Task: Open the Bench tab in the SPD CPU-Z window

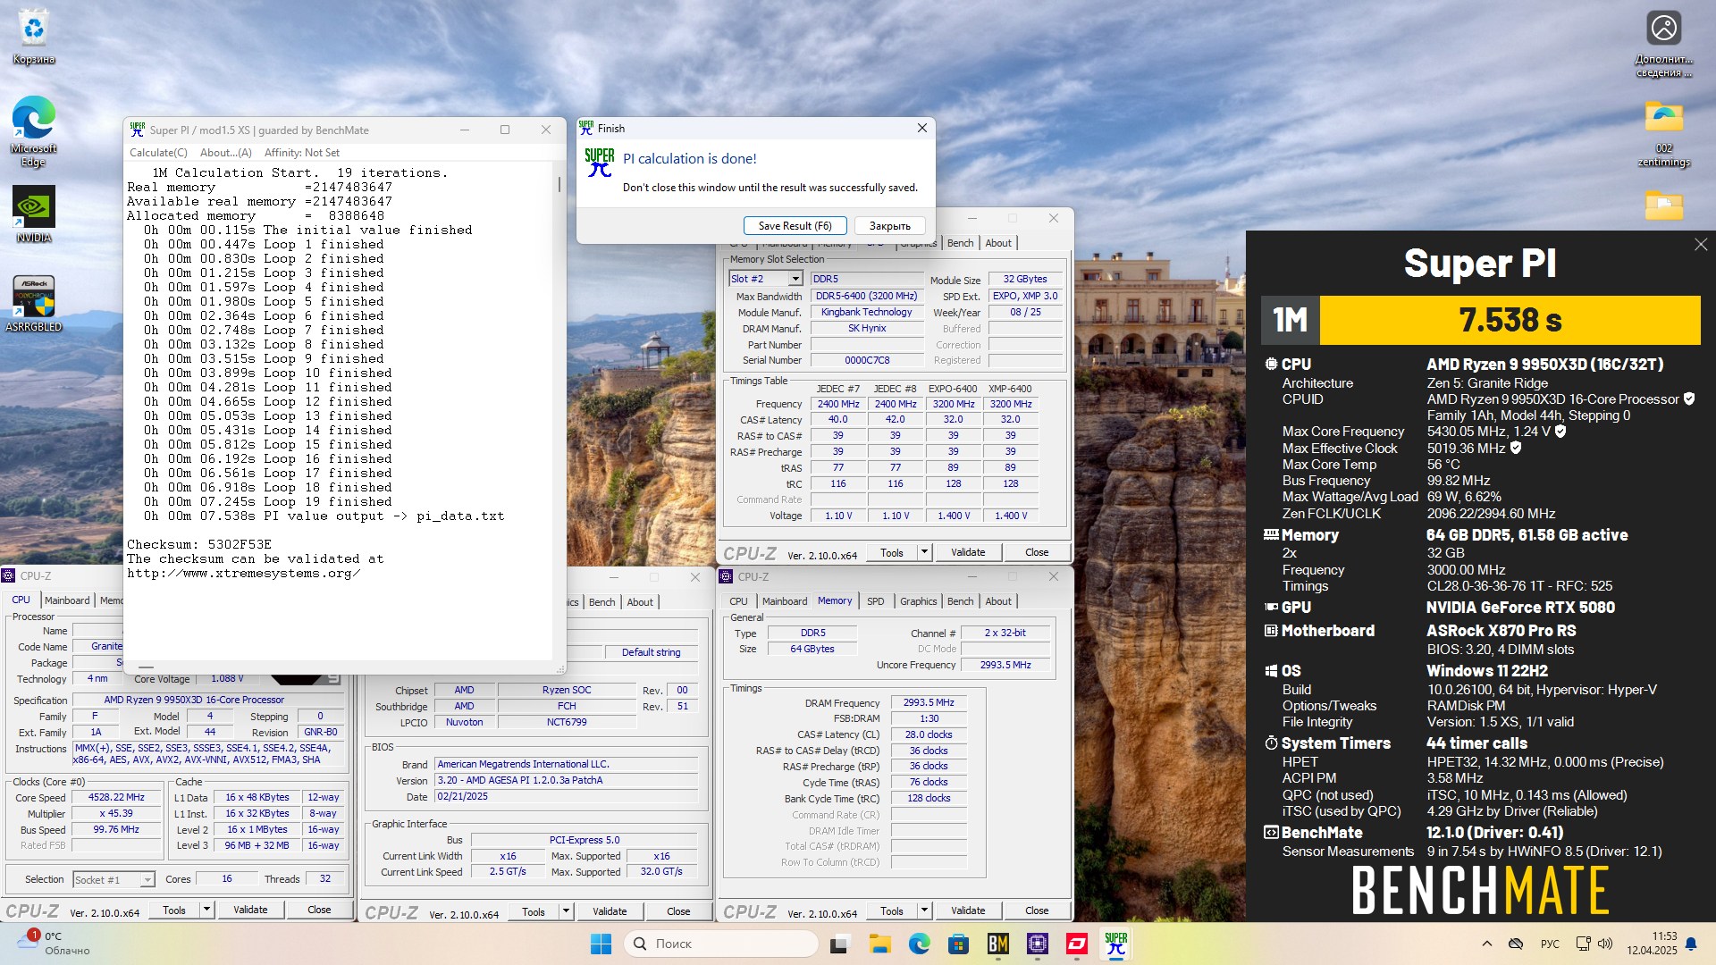Action: click(961, 243)
